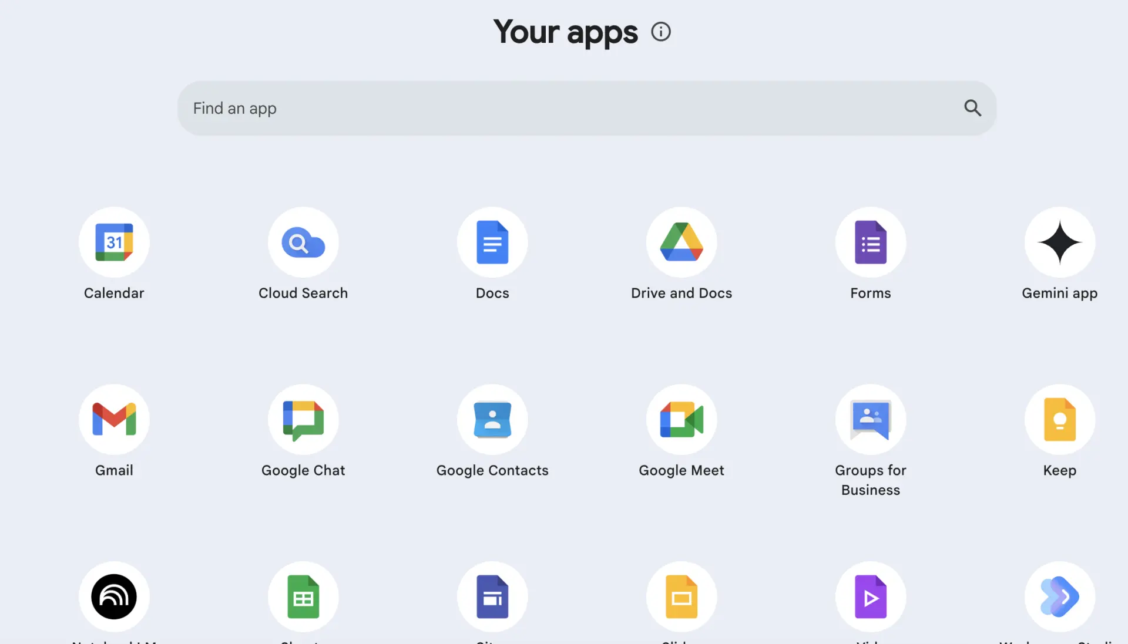Launch the Forms app
Screen dimensions: 1128x644
[871, 242]
